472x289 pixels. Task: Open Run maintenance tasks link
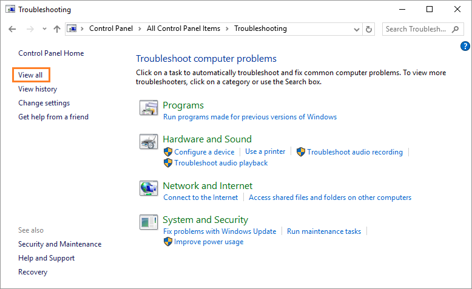click(x=324, y=231)
